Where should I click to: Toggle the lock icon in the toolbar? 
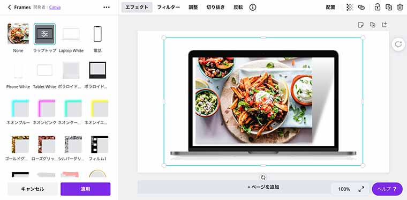[x=378, y=8]
